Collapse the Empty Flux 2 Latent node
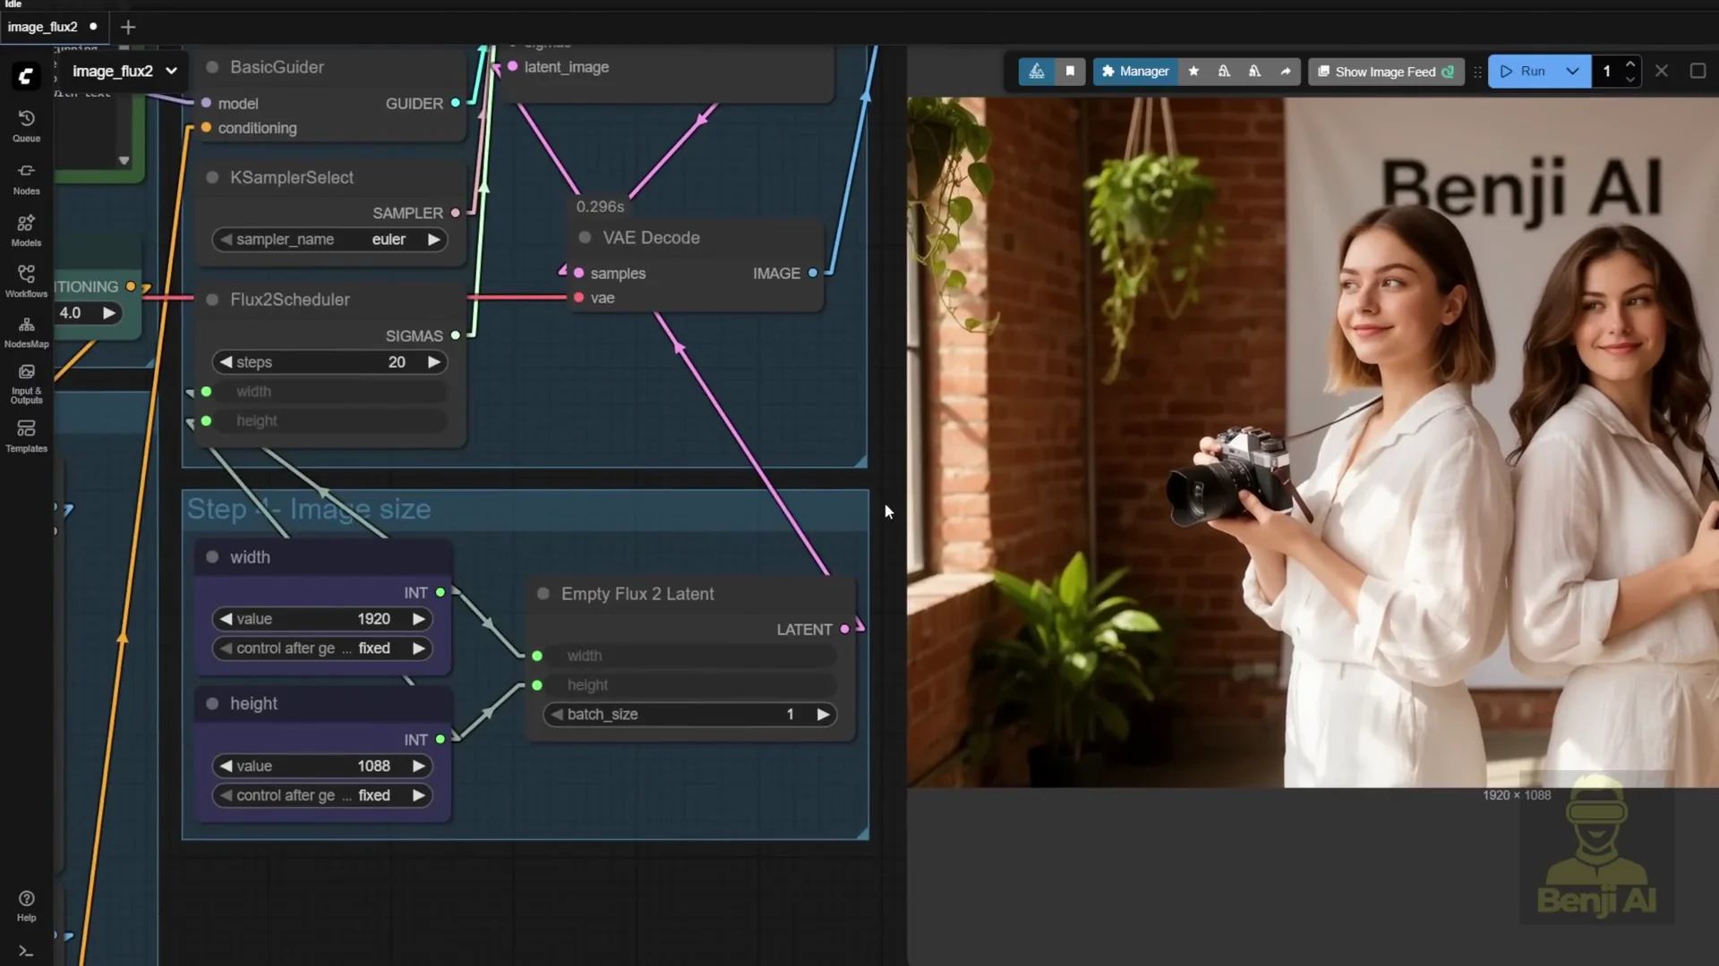The image size is (1719, 966). click(543, 594)
